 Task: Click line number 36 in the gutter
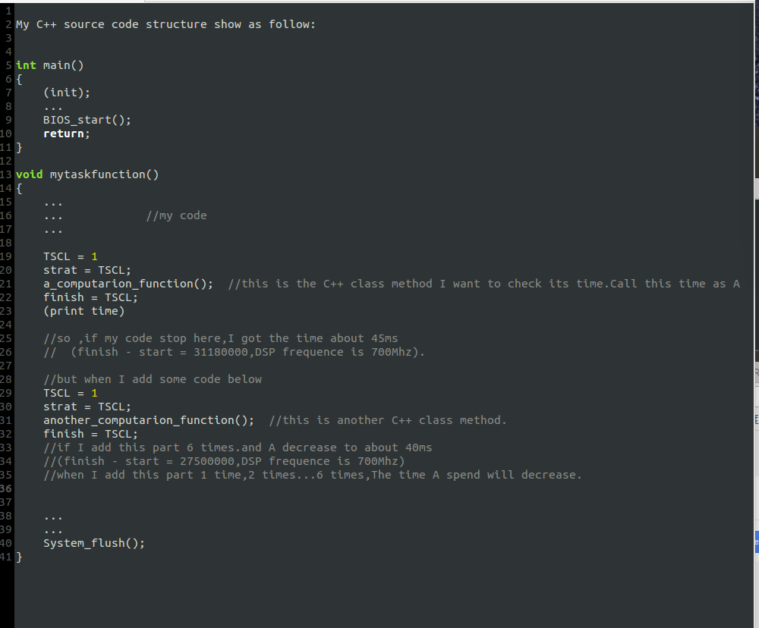coord(7,488)
